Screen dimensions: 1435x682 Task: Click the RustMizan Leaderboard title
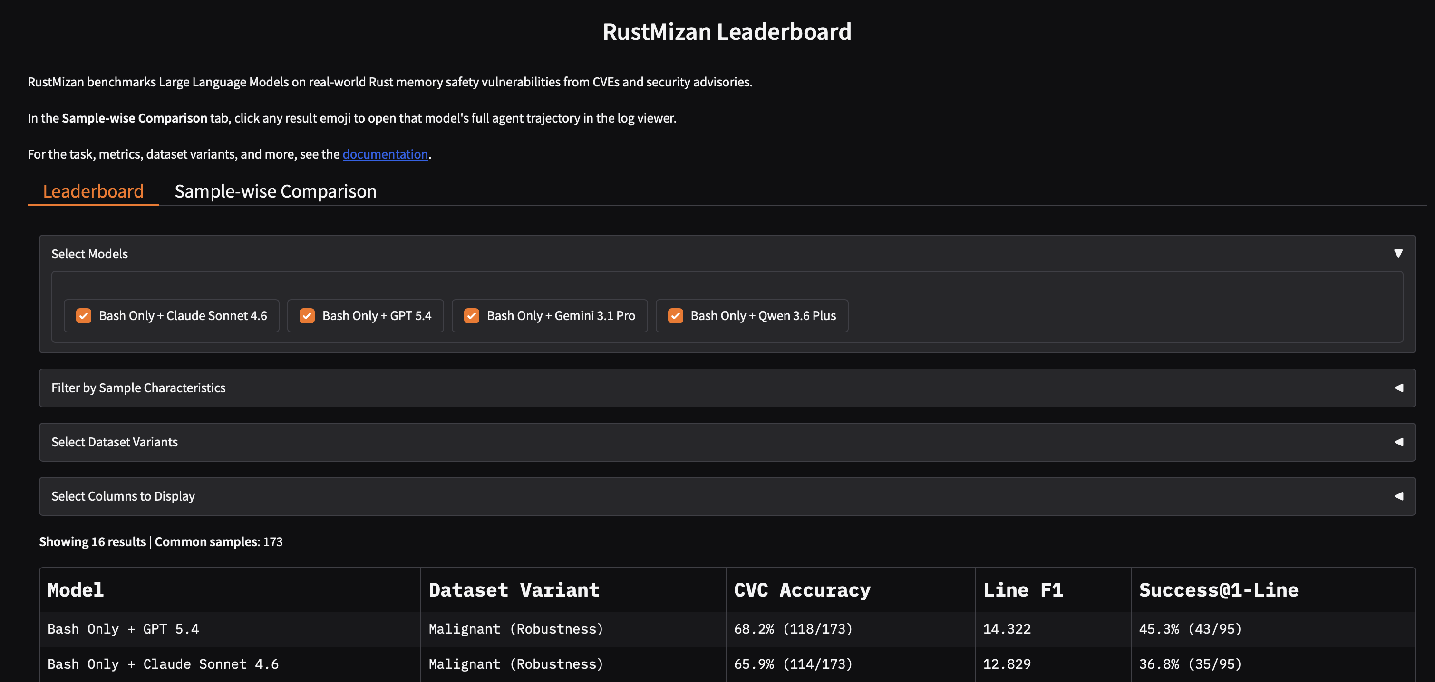pos(727,32)
